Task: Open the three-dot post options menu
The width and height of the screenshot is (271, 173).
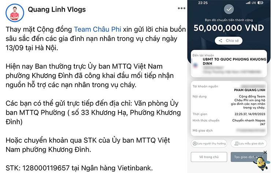Action: [182, 8]
